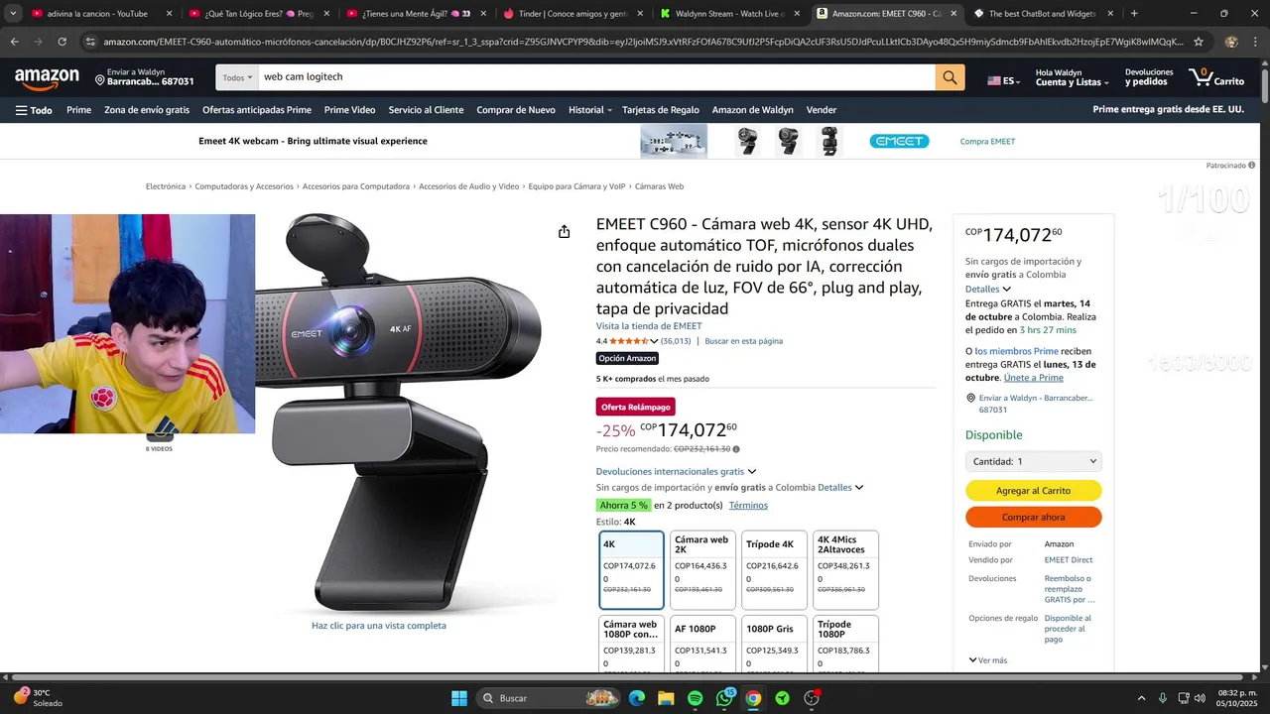
Task: Open Servicio al Cliente in nav bar
Action: pos(426,110)
